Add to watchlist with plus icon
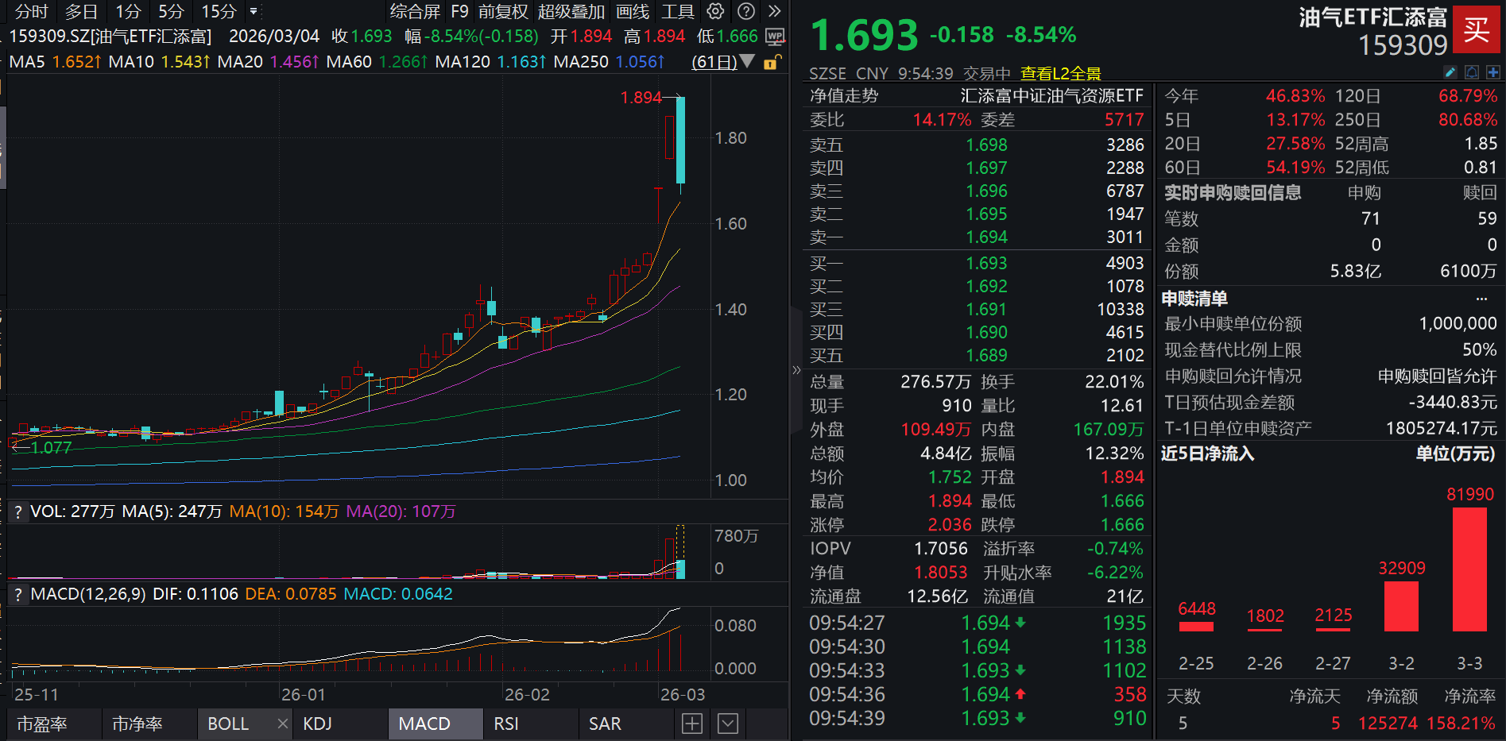 1493,72
